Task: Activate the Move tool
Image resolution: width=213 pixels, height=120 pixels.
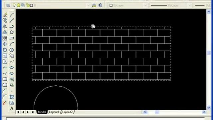Action: tap(5, 44)
